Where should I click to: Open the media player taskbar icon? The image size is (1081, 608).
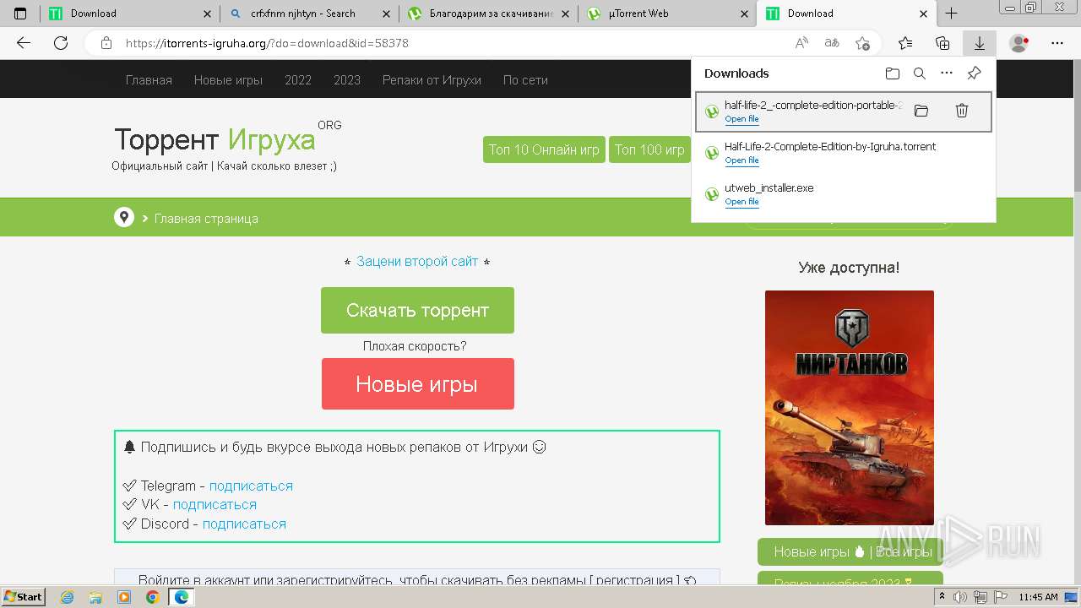click(124, 597)
